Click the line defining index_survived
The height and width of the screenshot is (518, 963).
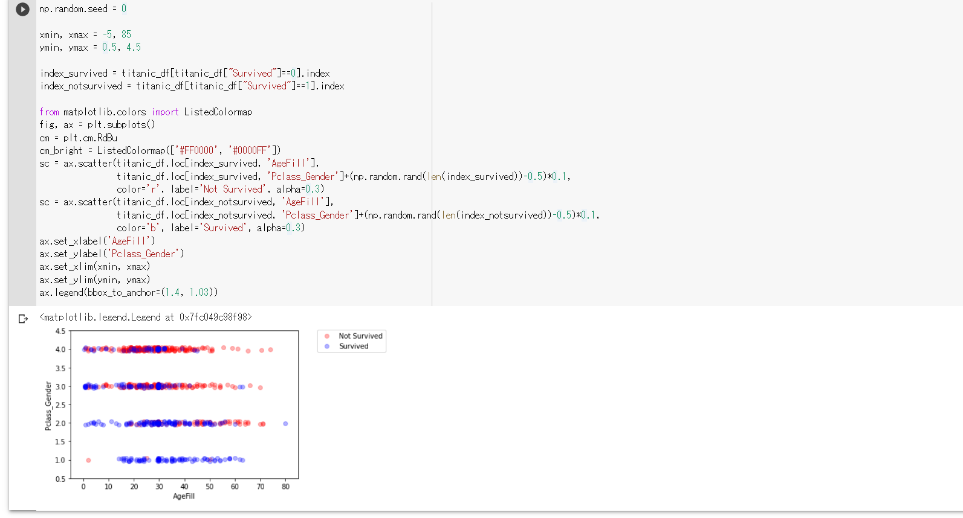click(x=185, y=73)
